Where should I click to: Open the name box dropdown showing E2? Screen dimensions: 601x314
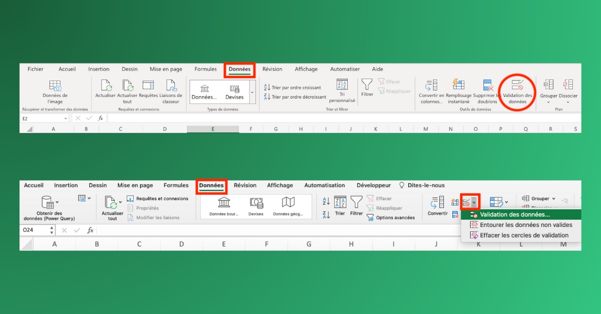(x=66, y=118)
